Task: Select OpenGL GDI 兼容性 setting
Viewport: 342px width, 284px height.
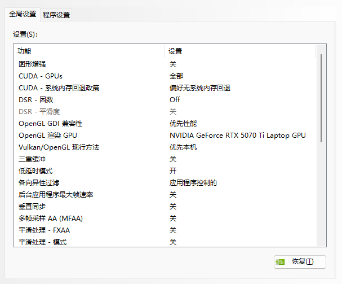Action: tap(54, 123)
